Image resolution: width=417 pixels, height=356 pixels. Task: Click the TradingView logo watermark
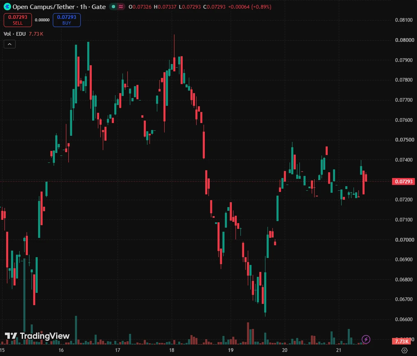[37, 336]
